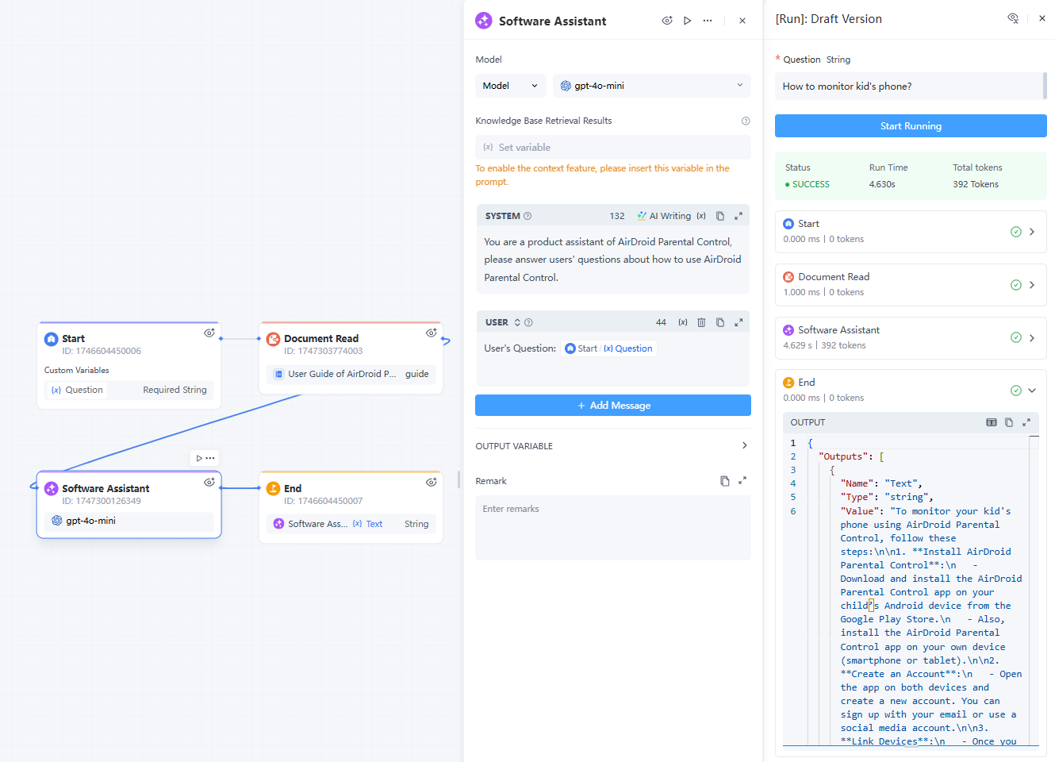Toggle the eye icon in Run Draft Version header
Image resolution: width=1055 pixels, height=762 pixels.
1013,18
